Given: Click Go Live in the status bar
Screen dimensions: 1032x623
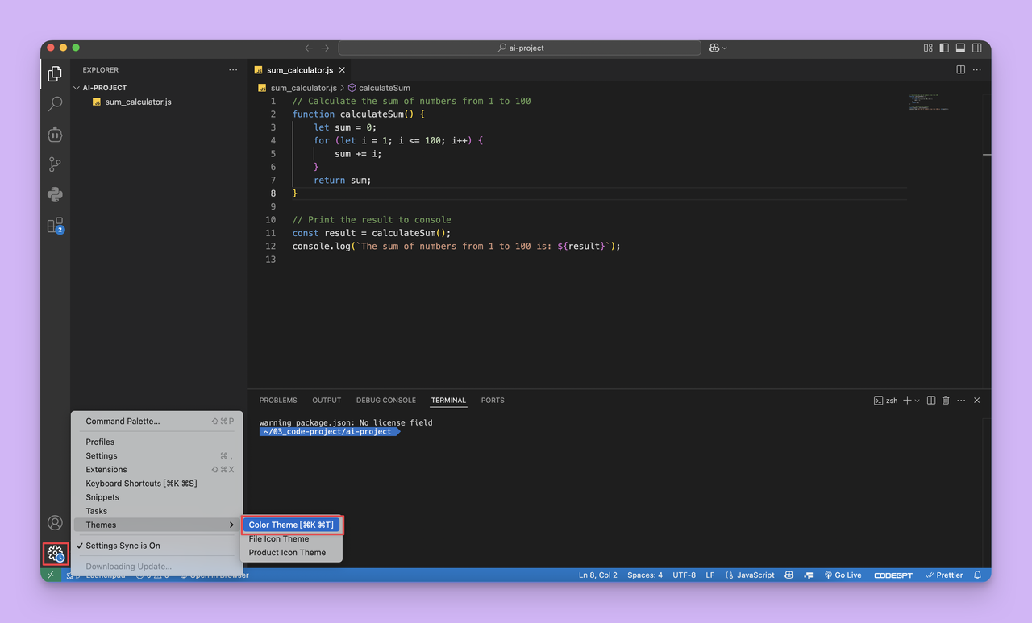Looking at the screenshot, I should click(843, 575).
